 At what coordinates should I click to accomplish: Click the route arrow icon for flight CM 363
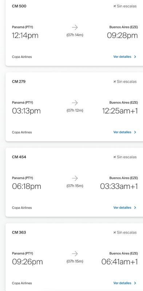click(x=75, y=254)
